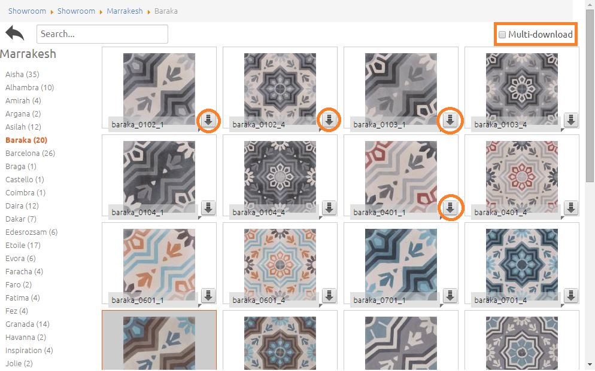
Task: Download the baraka_0601_1 tile image
Action: [208, 295]
